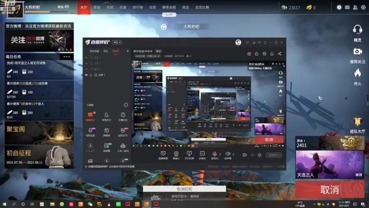This screenshot has height=208, width=369.
Task: Click refresh icon beside 大熊粑粑 name
Action: tap(164, 27)
